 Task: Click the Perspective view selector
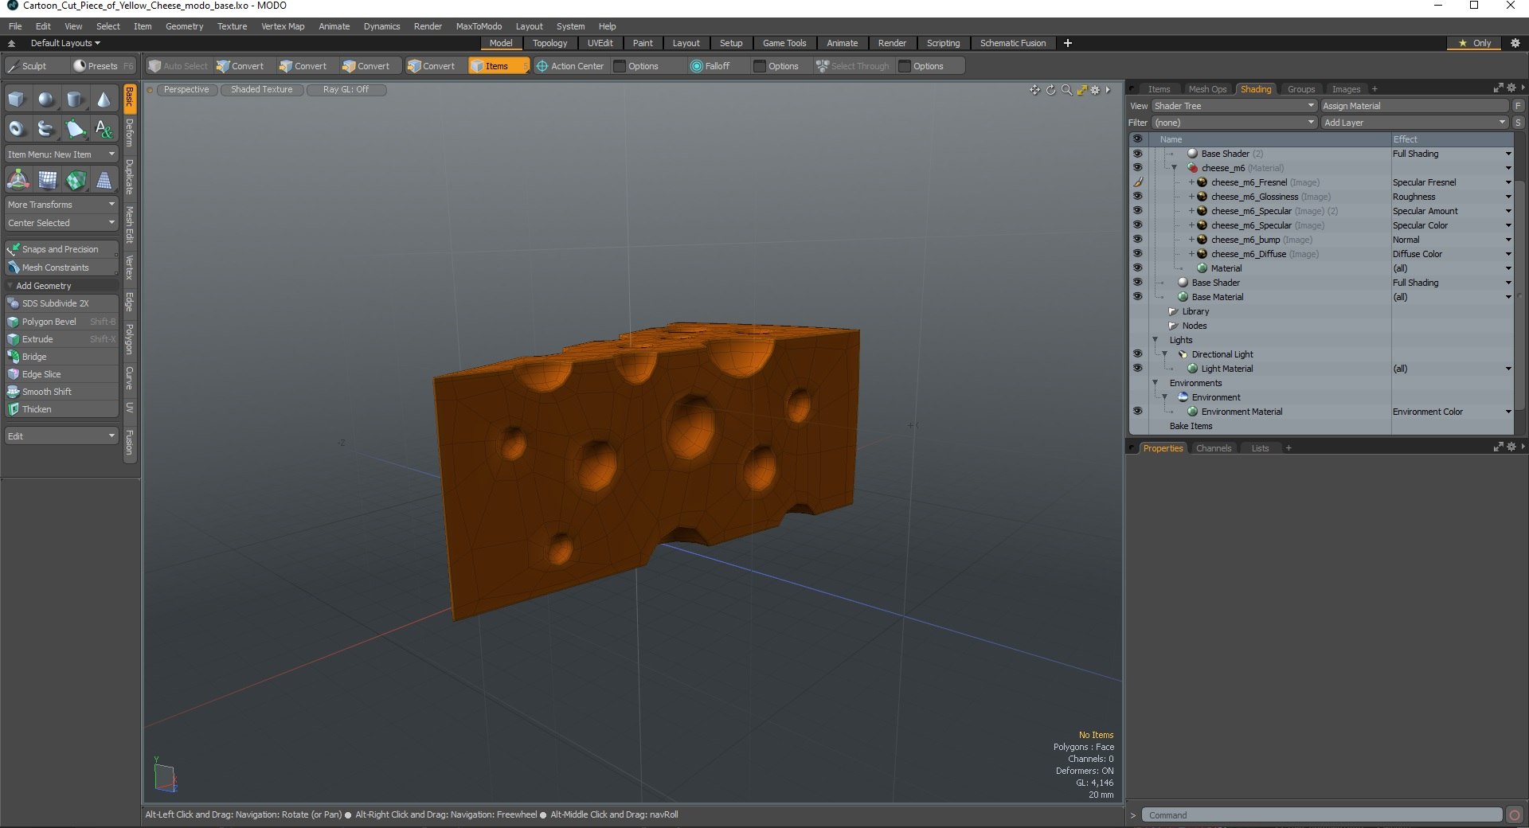click(x=186, y=90)
